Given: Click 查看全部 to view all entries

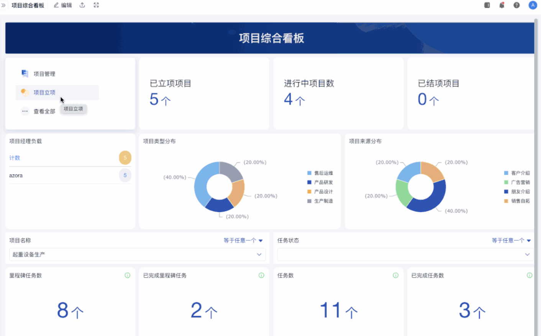Looking at the screenshot, I should 44,111.
